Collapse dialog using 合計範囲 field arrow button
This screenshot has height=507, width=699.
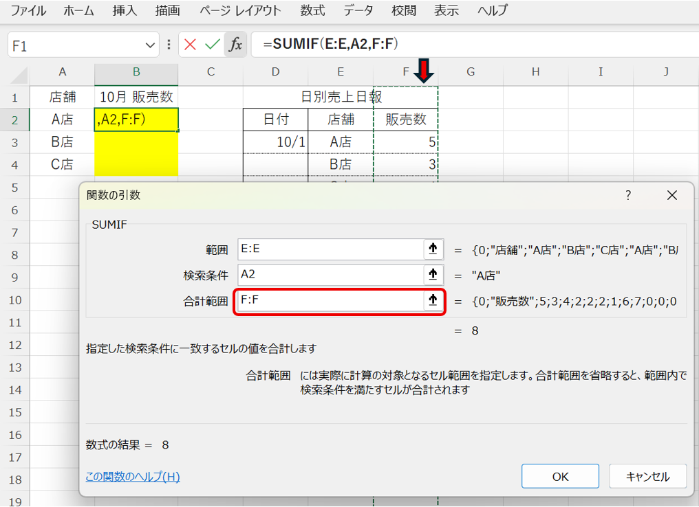click(433, 300)
